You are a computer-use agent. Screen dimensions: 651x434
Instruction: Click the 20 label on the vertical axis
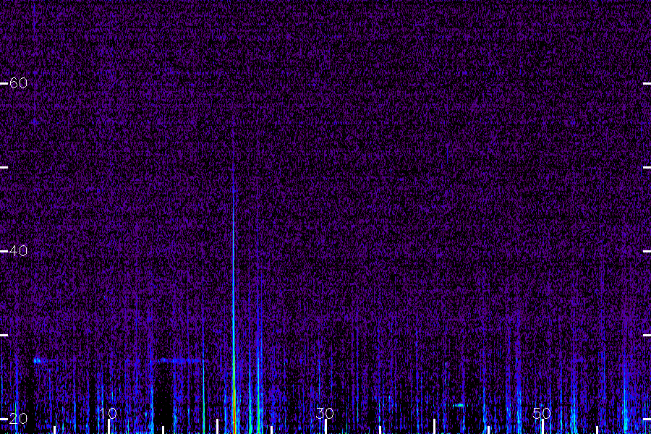[x=18, y=419]
